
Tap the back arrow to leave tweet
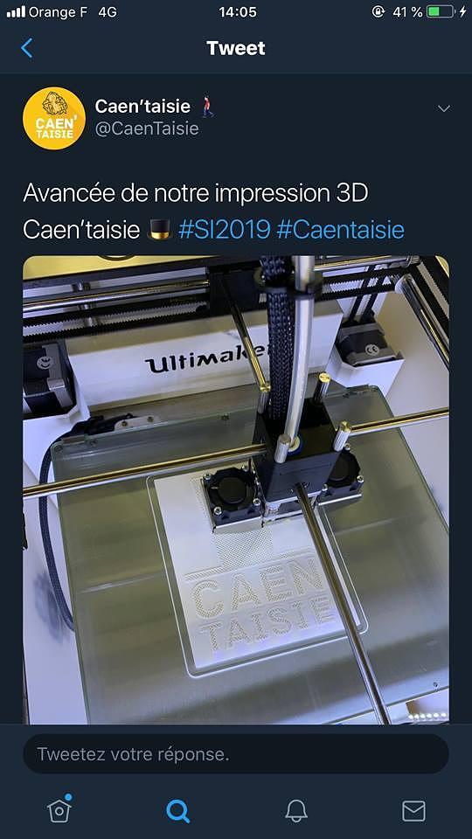coord(27,48)
